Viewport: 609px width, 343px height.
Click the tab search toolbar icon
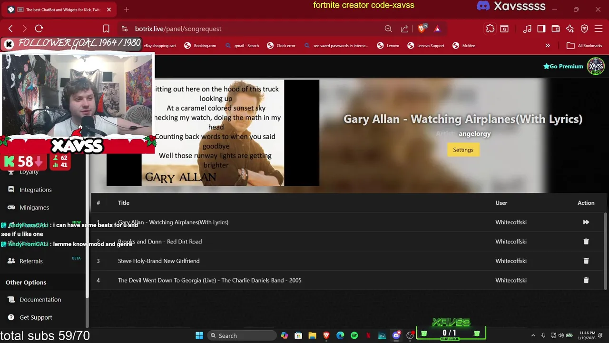tap(504, 29)
